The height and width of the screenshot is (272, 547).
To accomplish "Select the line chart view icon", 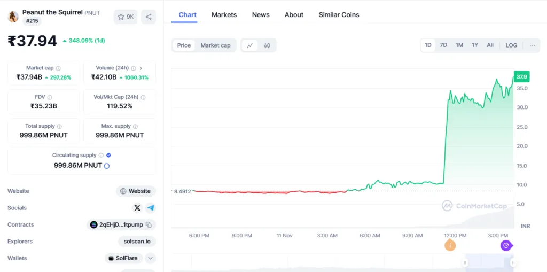I will pyautogui.click(x=250, y=45).
